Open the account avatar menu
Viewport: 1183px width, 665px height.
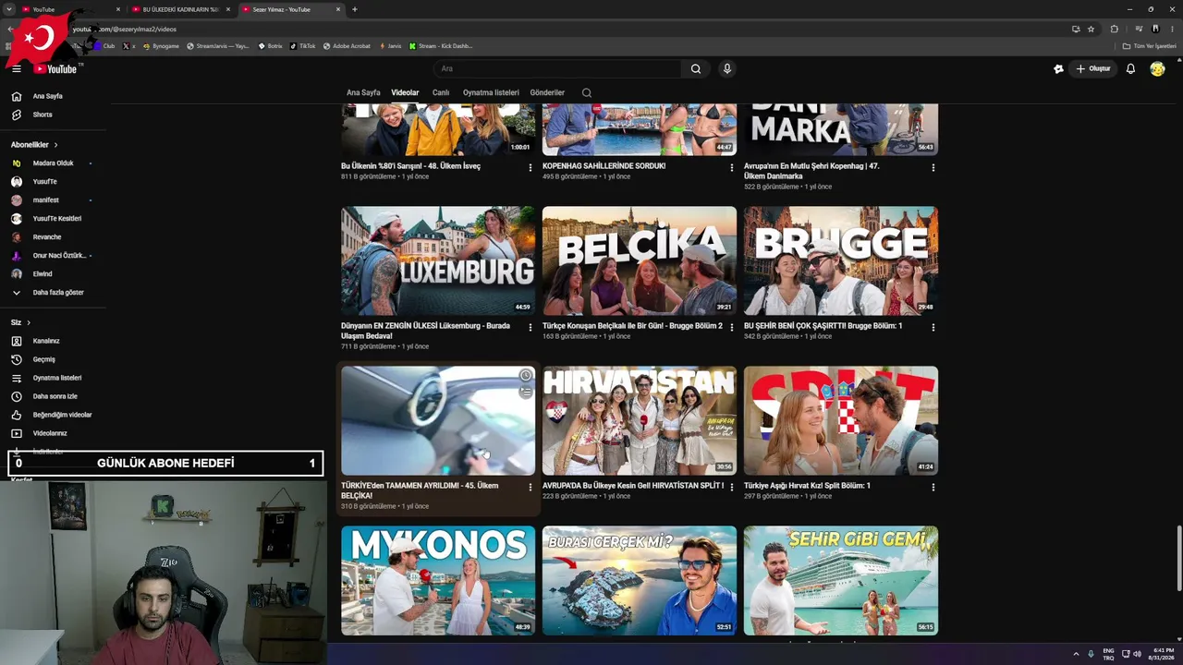pos(1157,68)
